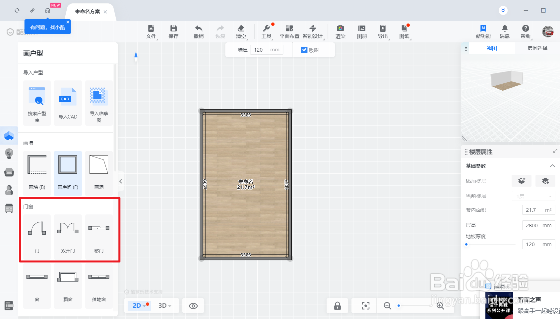Click the 3D room preview thumbnail
This screenshot has width=560, height=319.
pos(507,80)
